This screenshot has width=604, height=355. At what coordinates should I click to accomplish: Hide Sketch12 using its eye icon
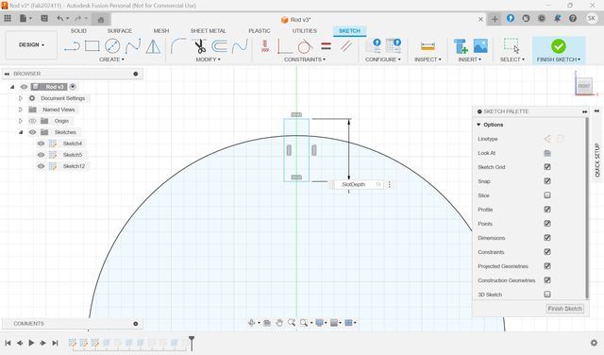41,166
